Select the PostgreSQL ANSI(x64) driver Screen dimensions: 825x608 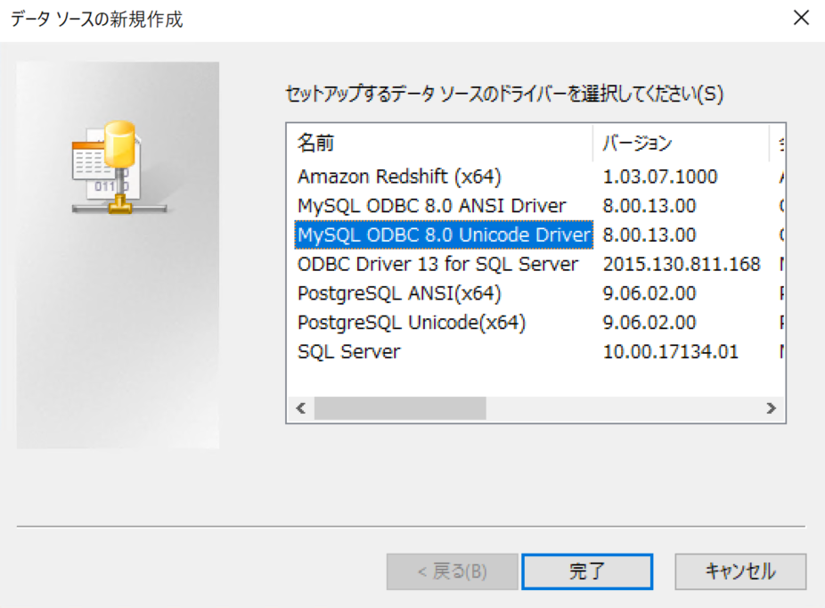pyautogui.click(x=399, y=293)
